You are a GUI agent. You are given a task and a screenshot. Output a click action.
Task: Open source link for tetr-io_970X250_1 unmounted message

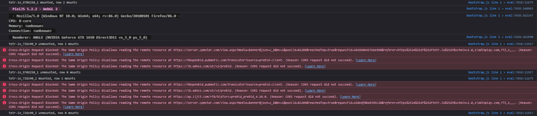tap(501, 72)
